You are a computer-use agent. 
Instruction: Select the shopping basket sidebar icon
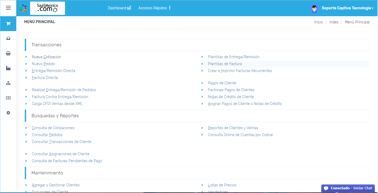(x=8, y=53)
